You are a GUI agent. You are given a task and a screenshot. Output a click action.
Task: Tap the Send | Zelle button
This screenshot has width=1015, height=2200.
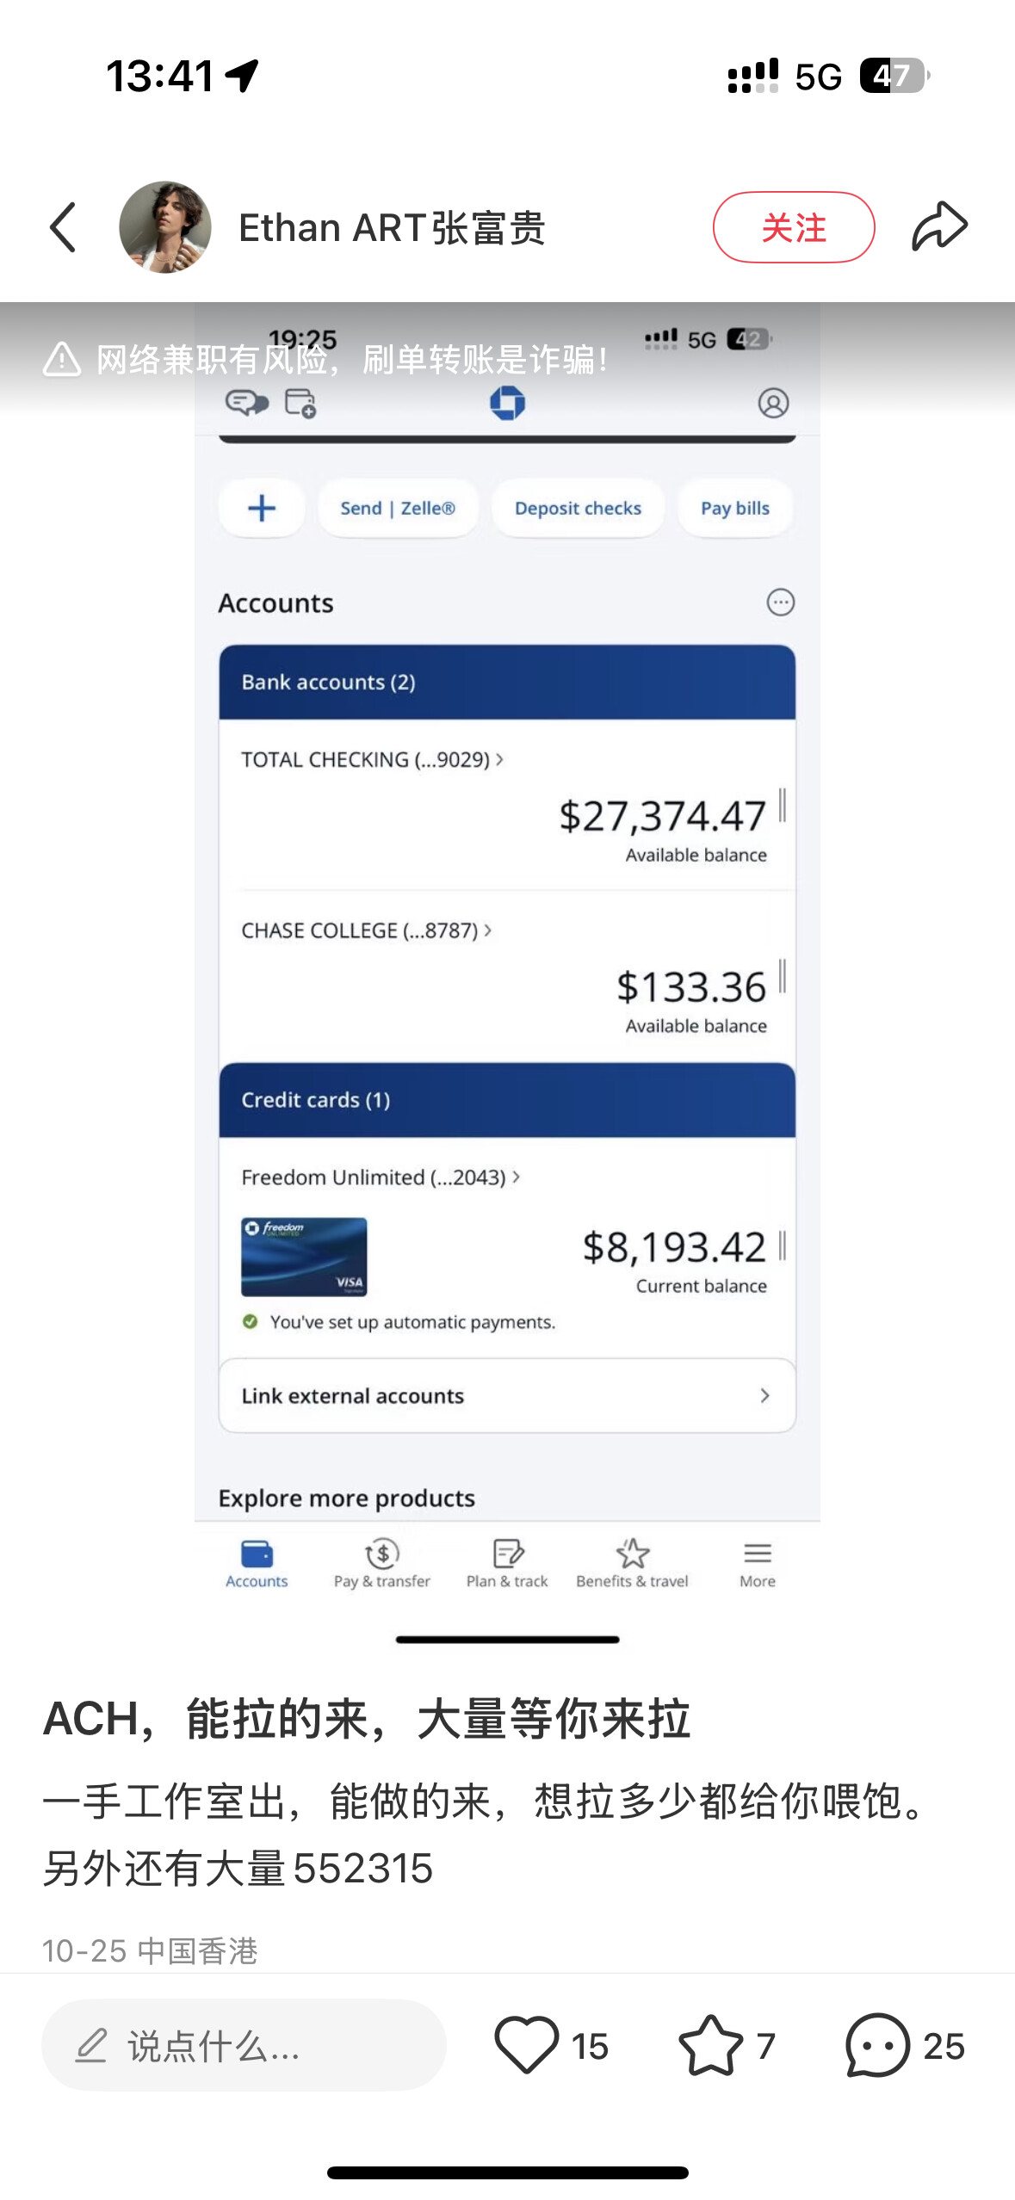pos(398,508)
